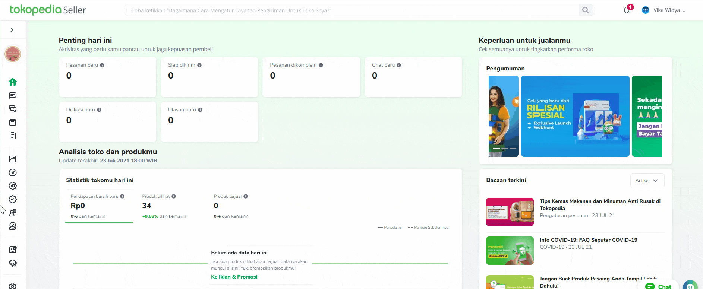
Task: Select the Produk dilihat statistic tab
Action: (171, 206)
